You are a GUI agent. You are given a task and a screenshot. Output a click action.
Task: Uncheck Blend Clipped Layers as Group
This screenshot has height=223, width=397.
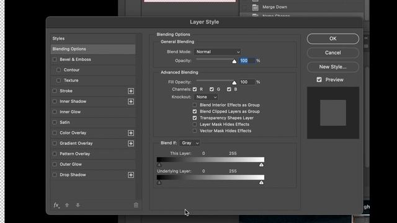point(195,111)
